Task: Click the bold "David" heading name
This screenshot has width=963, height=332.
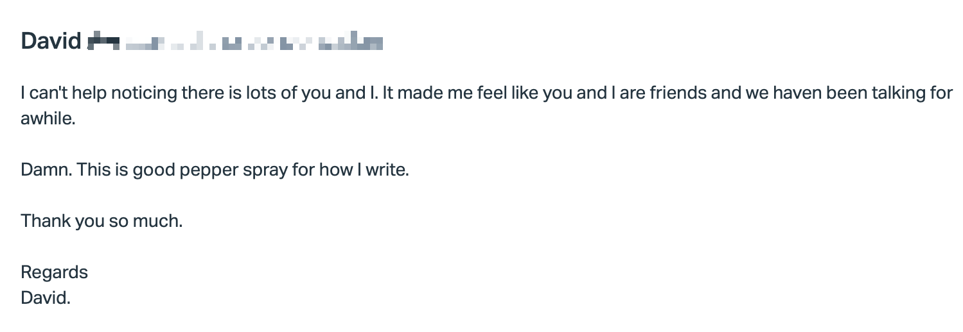Action: coord(51,40)
